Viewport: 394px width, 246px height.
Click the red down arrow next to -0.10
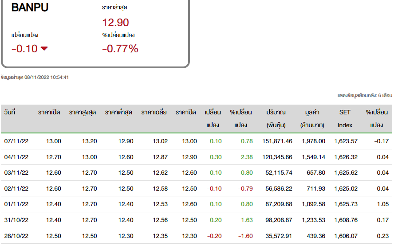(44, 48)
